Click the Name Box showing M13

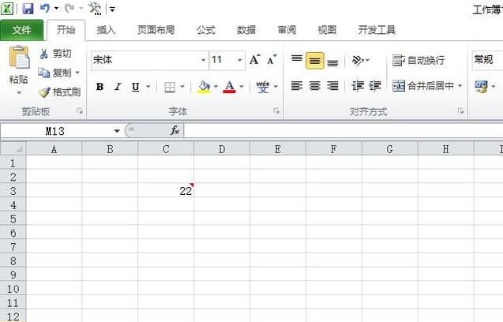(x=54, y=131)
